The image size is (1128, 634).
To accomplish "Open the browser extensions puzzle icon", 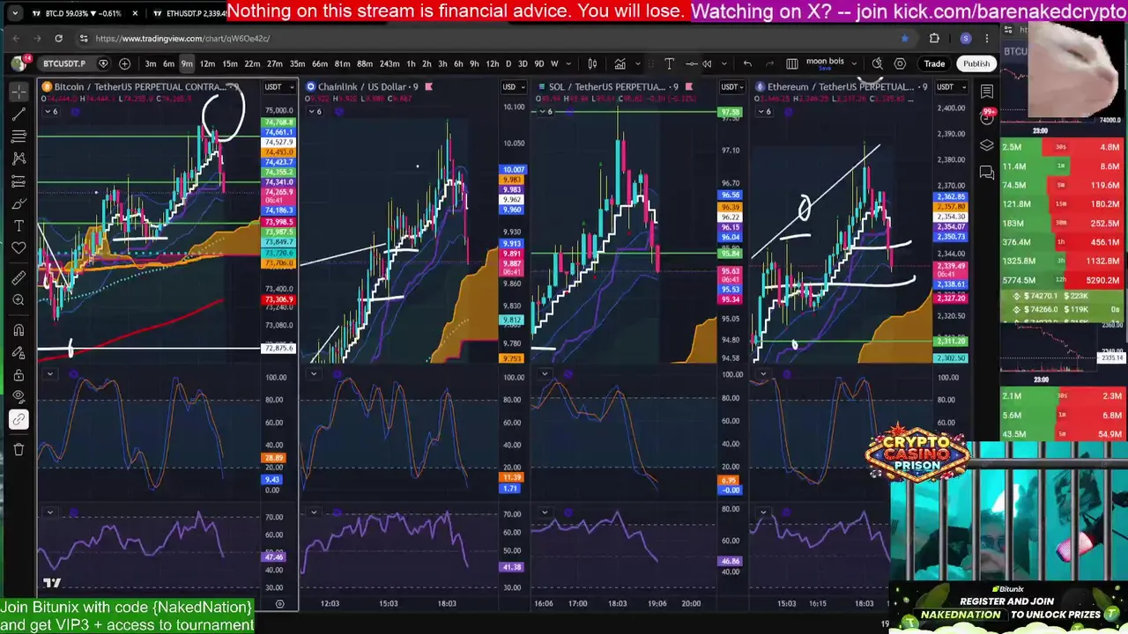I will click(934, 38).
